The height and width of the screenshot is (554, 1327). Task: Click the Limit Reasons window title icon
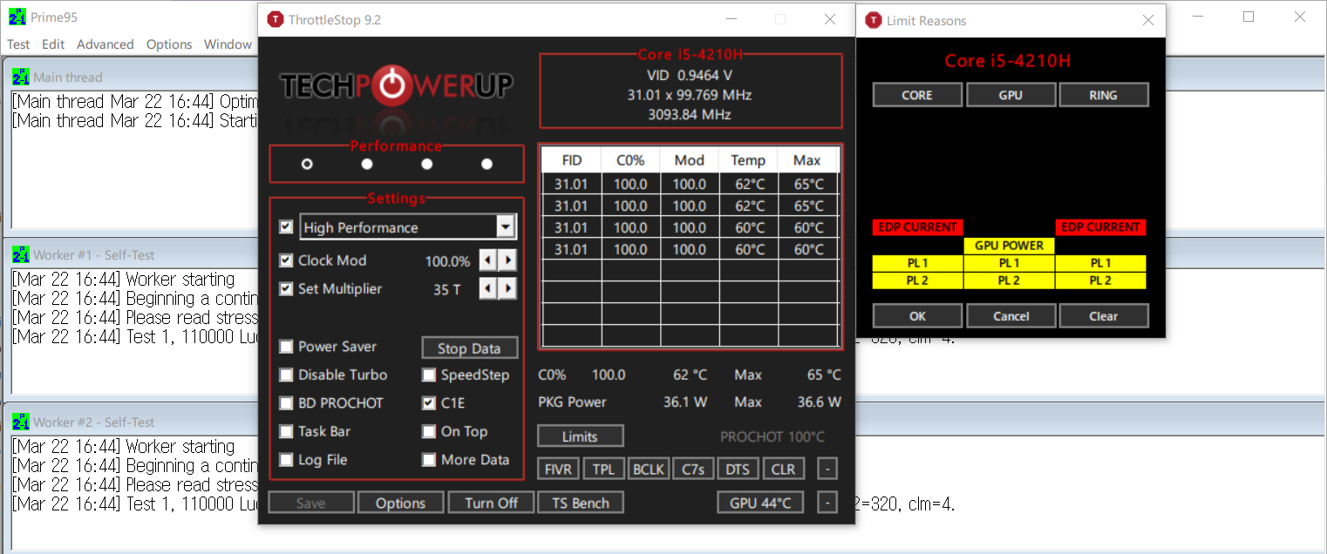tap(872, 20)
